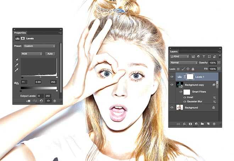Screen dimensions: 234x161
Task: Click the clip to layer icon in Properties
Action: 28,101
